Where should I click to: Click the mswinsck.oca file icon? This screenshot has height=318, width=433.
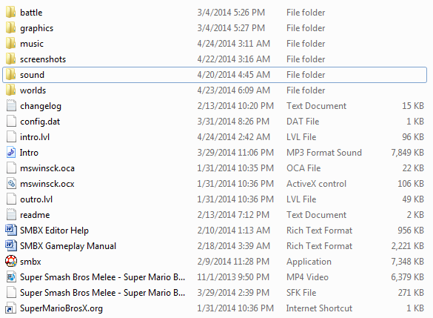point(11,168)
